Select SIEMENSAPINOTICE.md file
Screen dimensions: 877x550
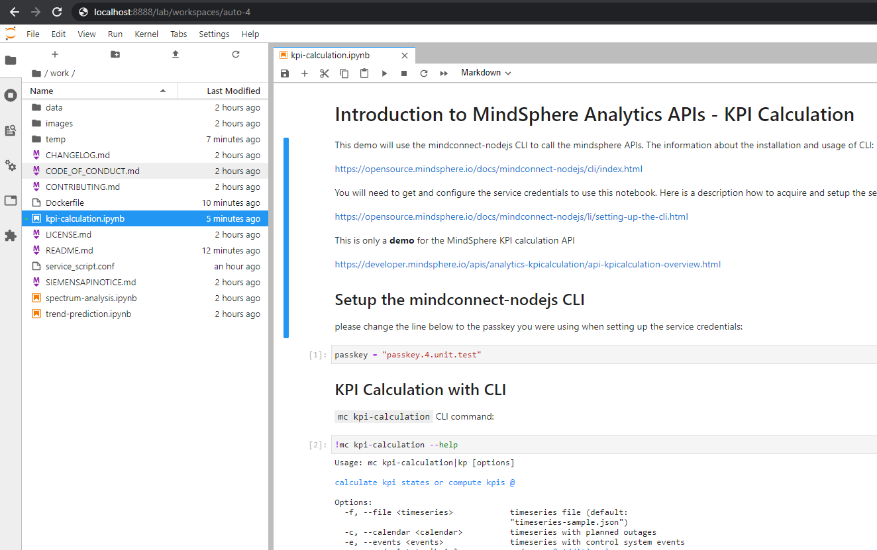tap(145, 282)
